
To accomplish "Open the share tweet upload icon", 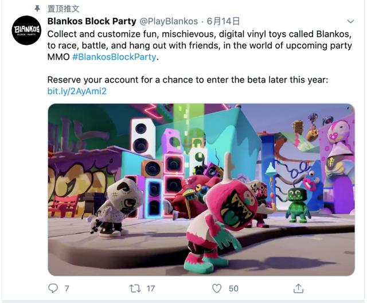I will (298, 288).
